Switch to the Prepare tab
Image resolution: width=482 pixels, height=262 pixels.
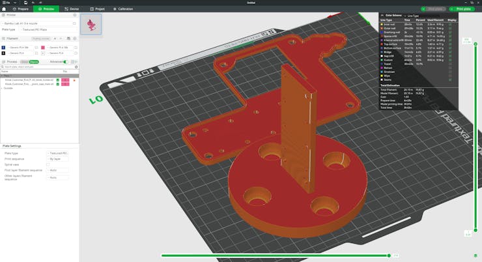click(x=21, y=9)
